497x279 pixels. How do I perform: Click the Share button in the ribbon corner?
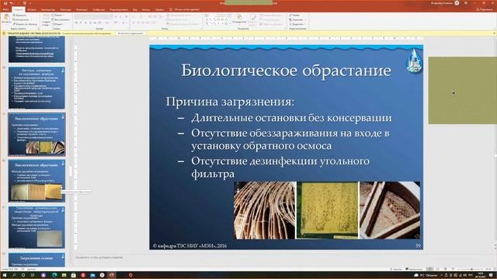[485, 9]
